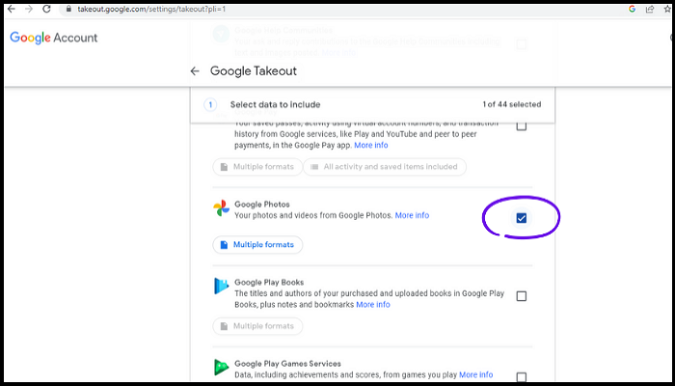Check the Google Pay checkbox
Screen dimensions: 675x386
click(x=522, y=126)
